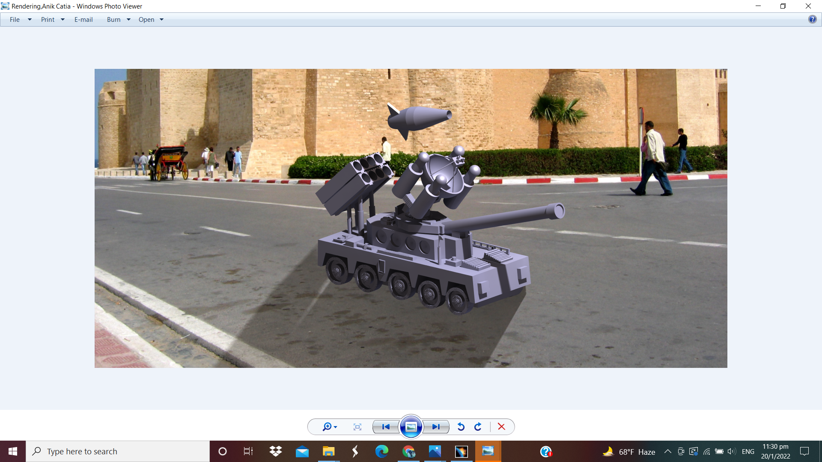
Task: Open the weather 68°F Haze widget
Action: 628,452
